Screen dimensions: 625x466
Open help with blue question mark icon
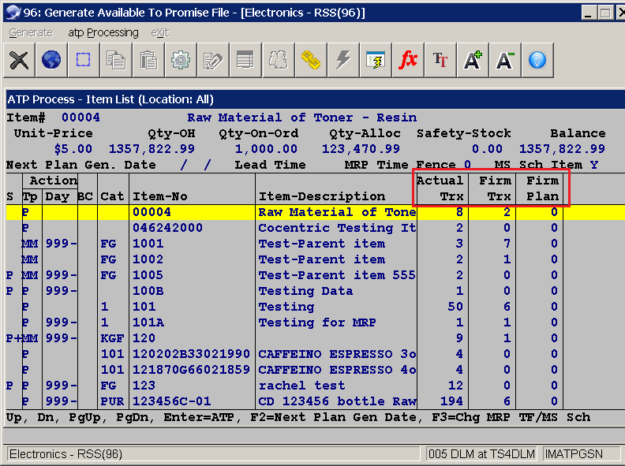(537, 61)
